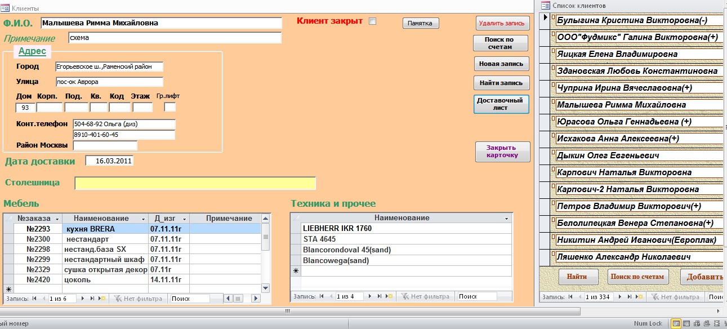Switch to Form view in status bar

coord(676,324)
